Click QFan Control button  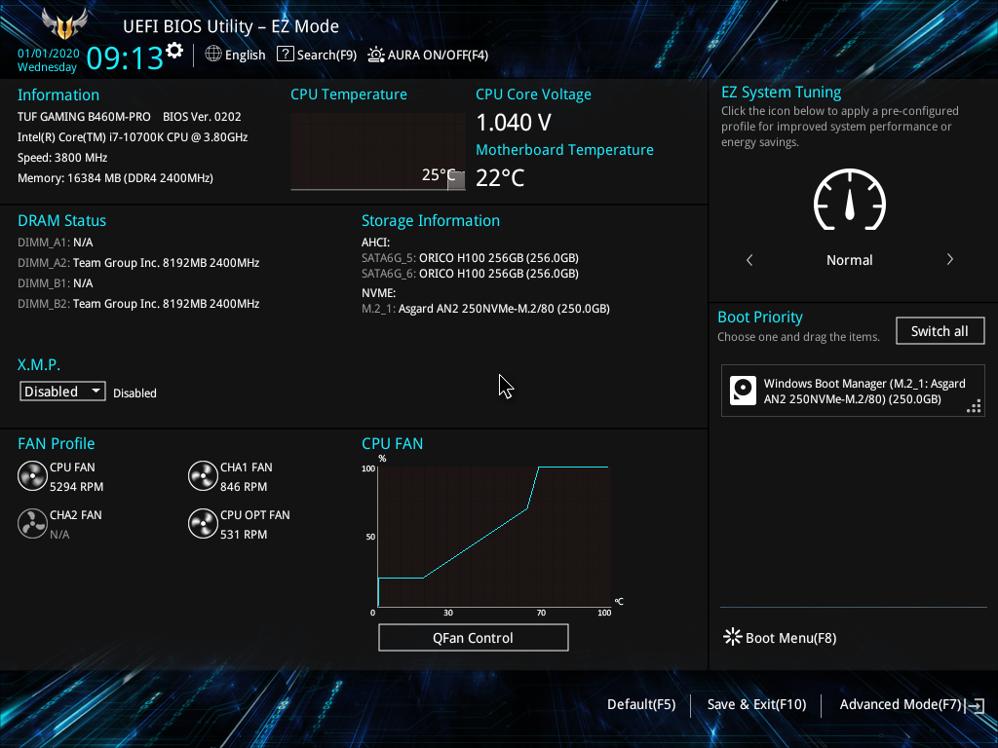[473, 637]
